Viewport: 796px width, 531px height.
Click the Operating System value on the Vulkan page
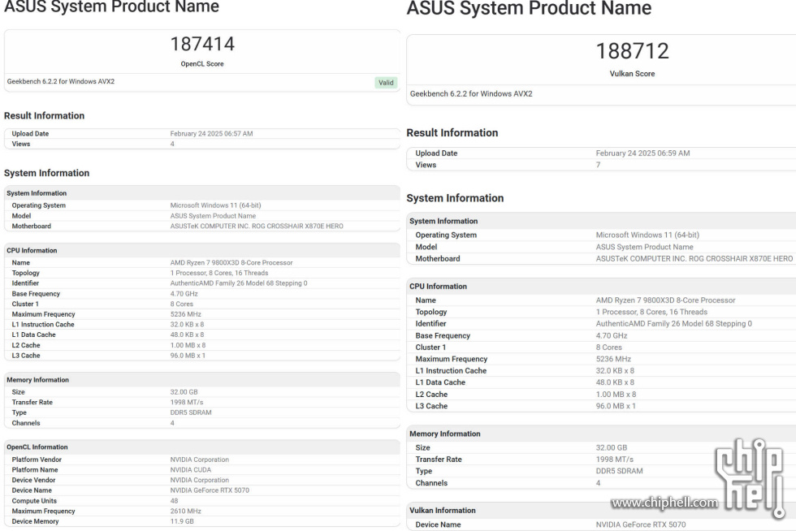647,235
